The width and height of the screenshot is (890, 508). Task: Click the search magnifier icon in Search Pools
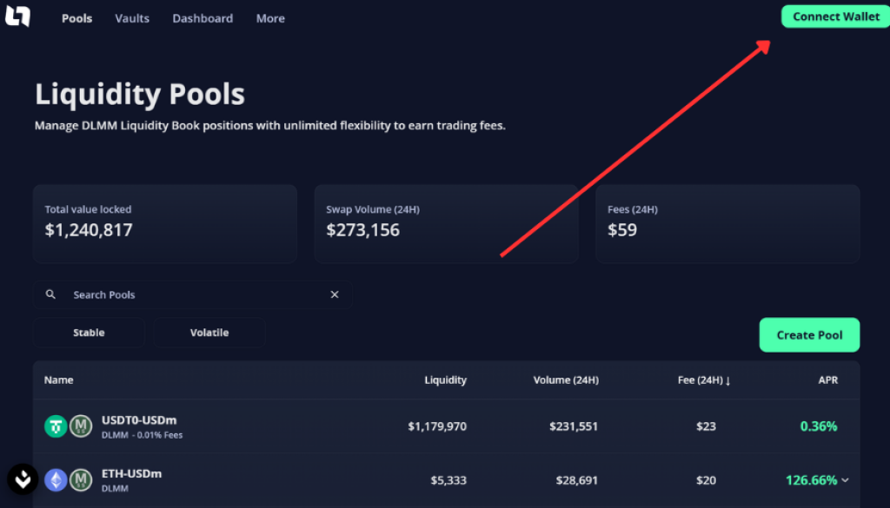pos(50,294)
